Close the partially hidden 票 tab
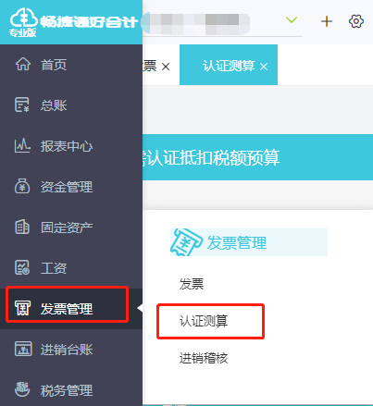Image resolution: width=373 pixels, height=406 pixels. (x=166, y=67)
